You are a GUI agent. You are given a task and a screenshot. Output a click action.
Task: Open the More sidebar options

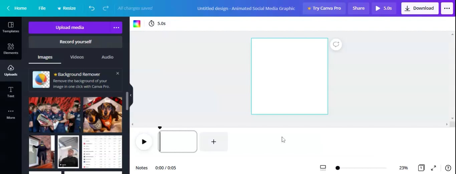(x=11, y=114)
